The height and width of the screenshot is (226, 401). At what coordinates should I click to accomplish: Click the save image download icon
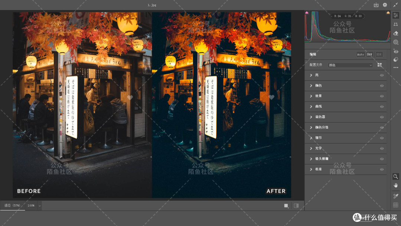tap(376, 5)
